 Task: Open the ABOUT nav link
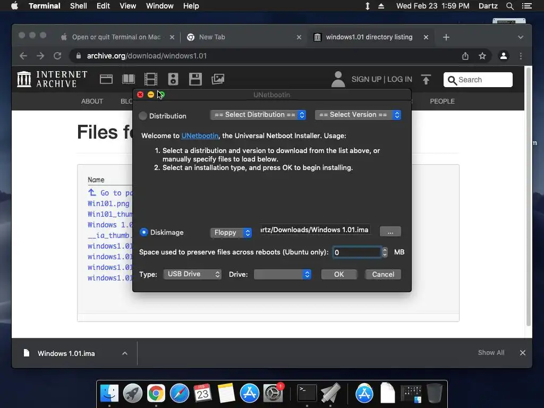click(92, 101)
